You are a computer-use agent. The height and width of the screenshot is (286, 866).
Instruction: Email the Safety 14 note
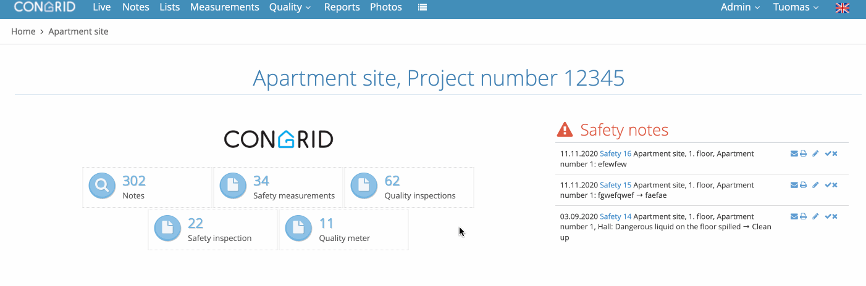point(794,216)
